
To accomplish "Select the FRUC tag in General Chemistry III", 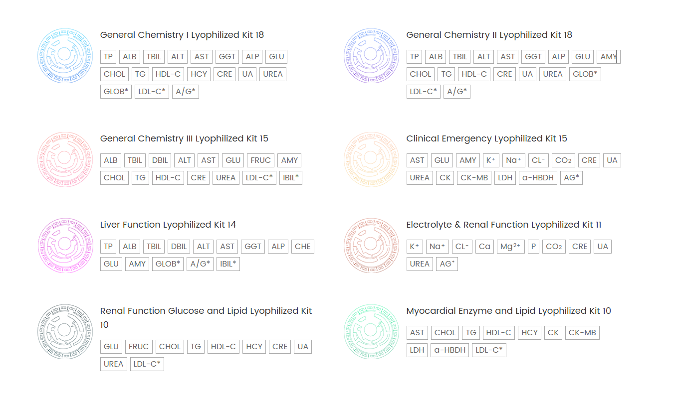I will click(x=260, y=160).
